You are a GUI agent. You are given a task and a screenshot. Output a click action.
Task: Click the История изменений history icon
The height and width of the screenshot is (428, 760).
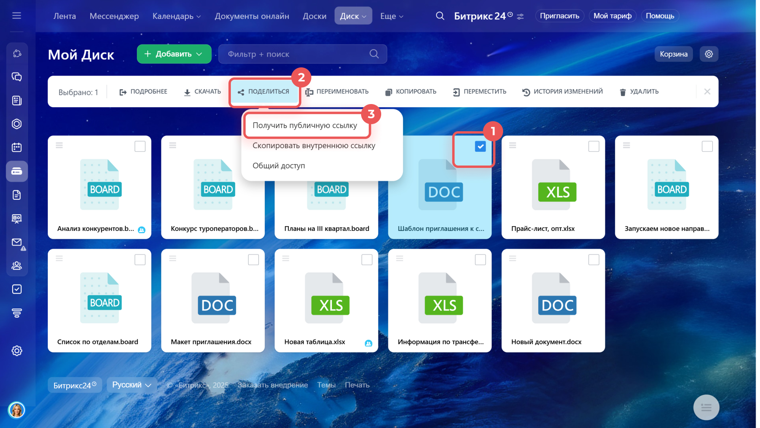(526, 92)
